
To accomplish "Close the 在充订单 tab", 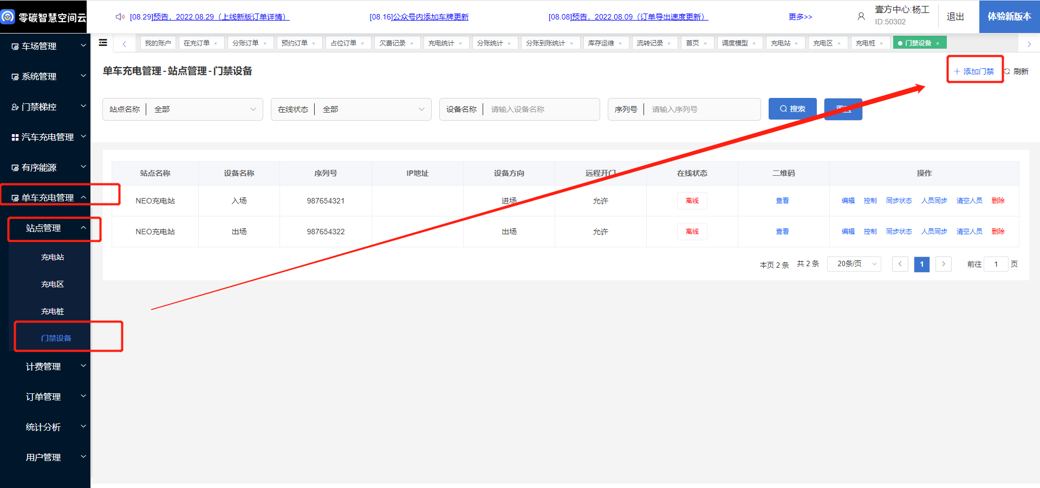I will click(216, 43).
